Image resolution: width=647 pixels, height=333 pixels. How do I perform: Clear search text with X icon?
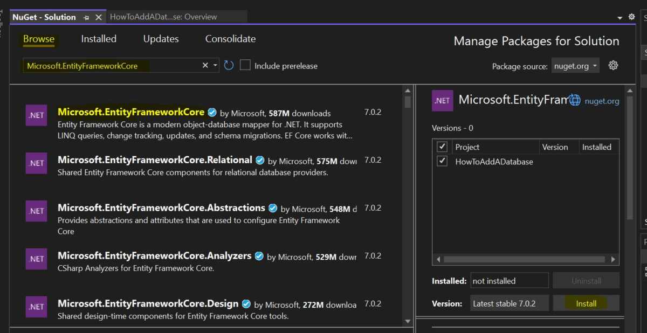(x=205, y=66)
